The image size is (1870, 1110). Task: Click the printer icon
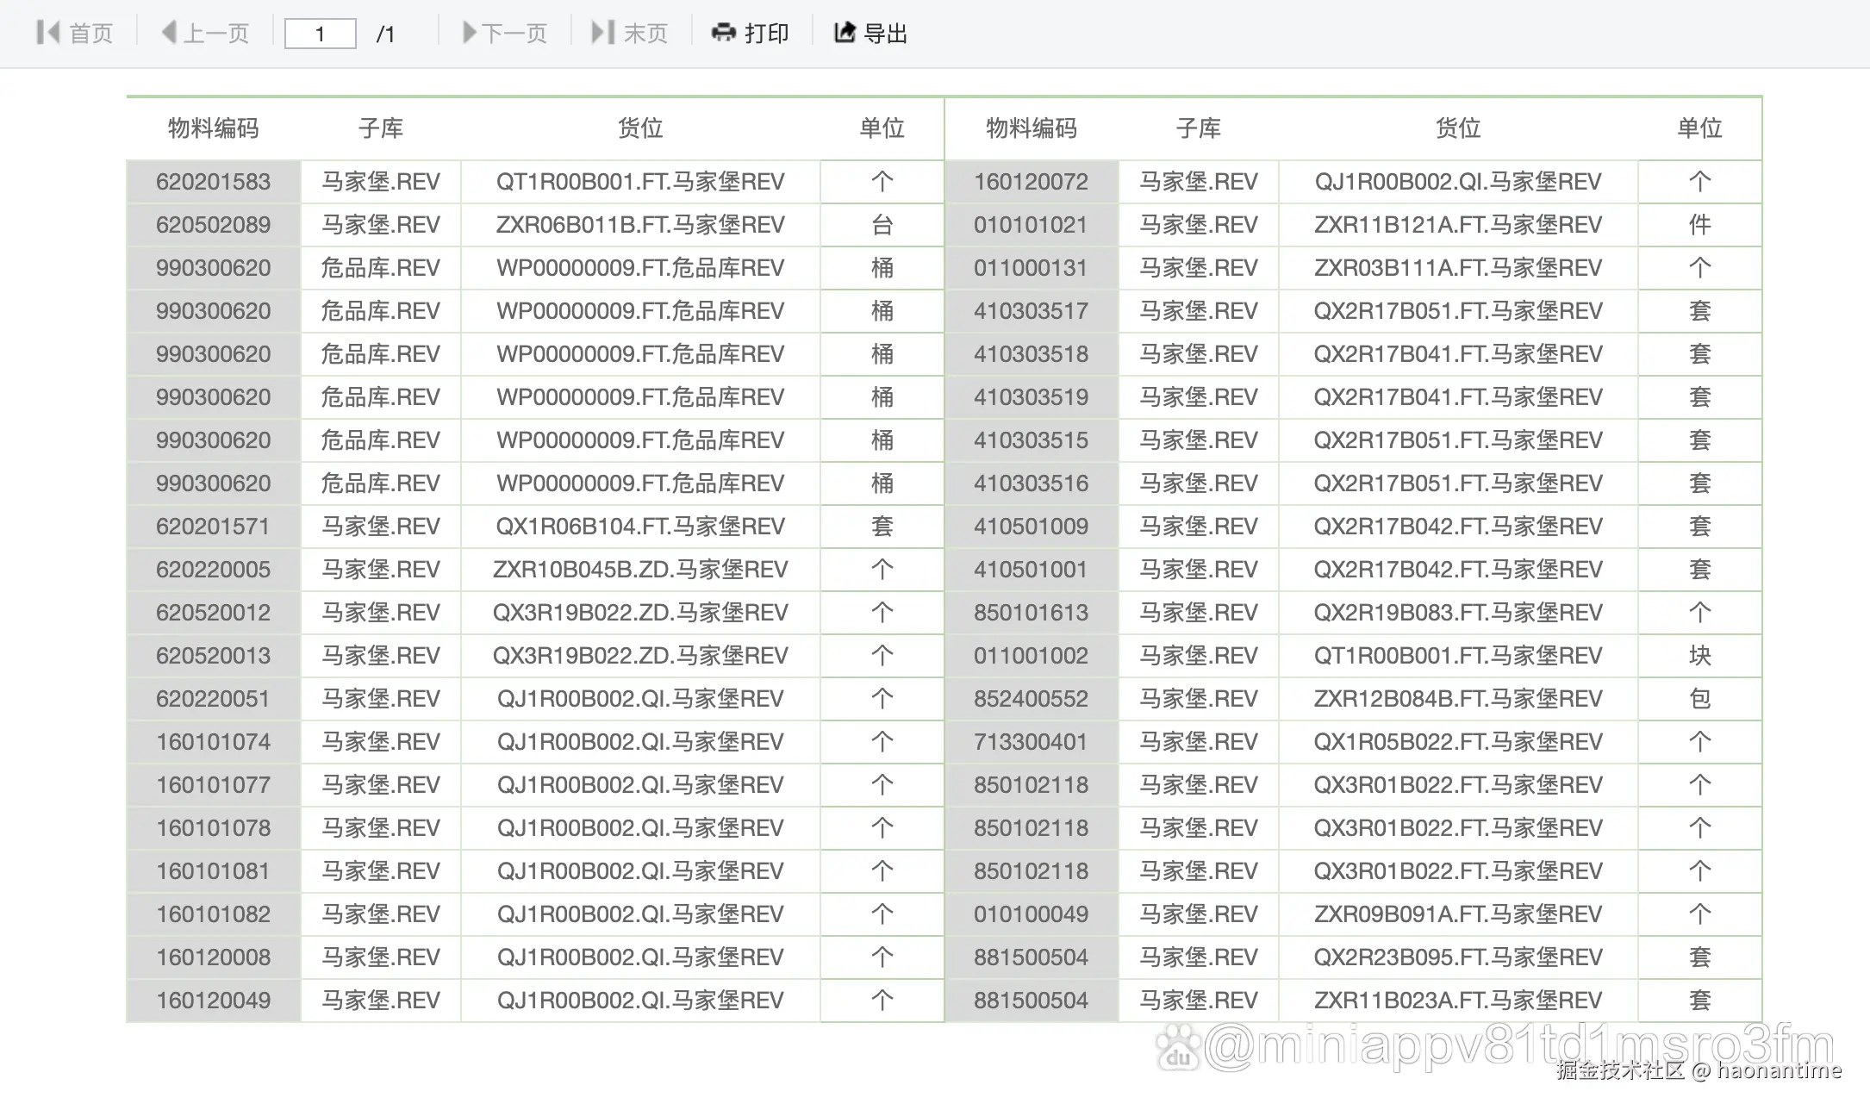722,33
